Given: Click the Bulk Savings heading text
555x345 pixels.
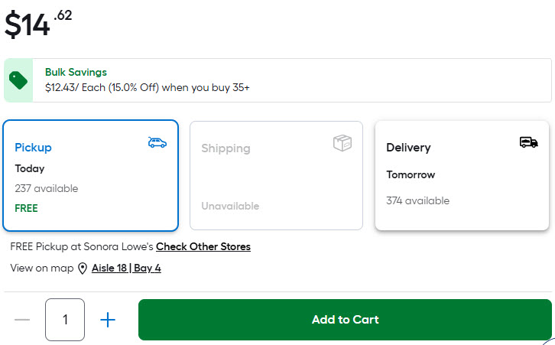Looking at the screenshot, I should 76,72.
